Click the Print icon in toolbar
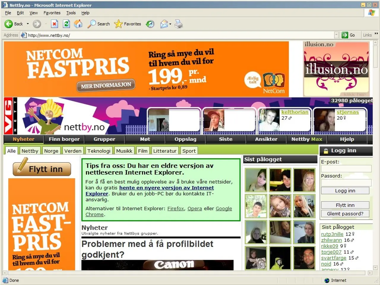 pos(179,24)
